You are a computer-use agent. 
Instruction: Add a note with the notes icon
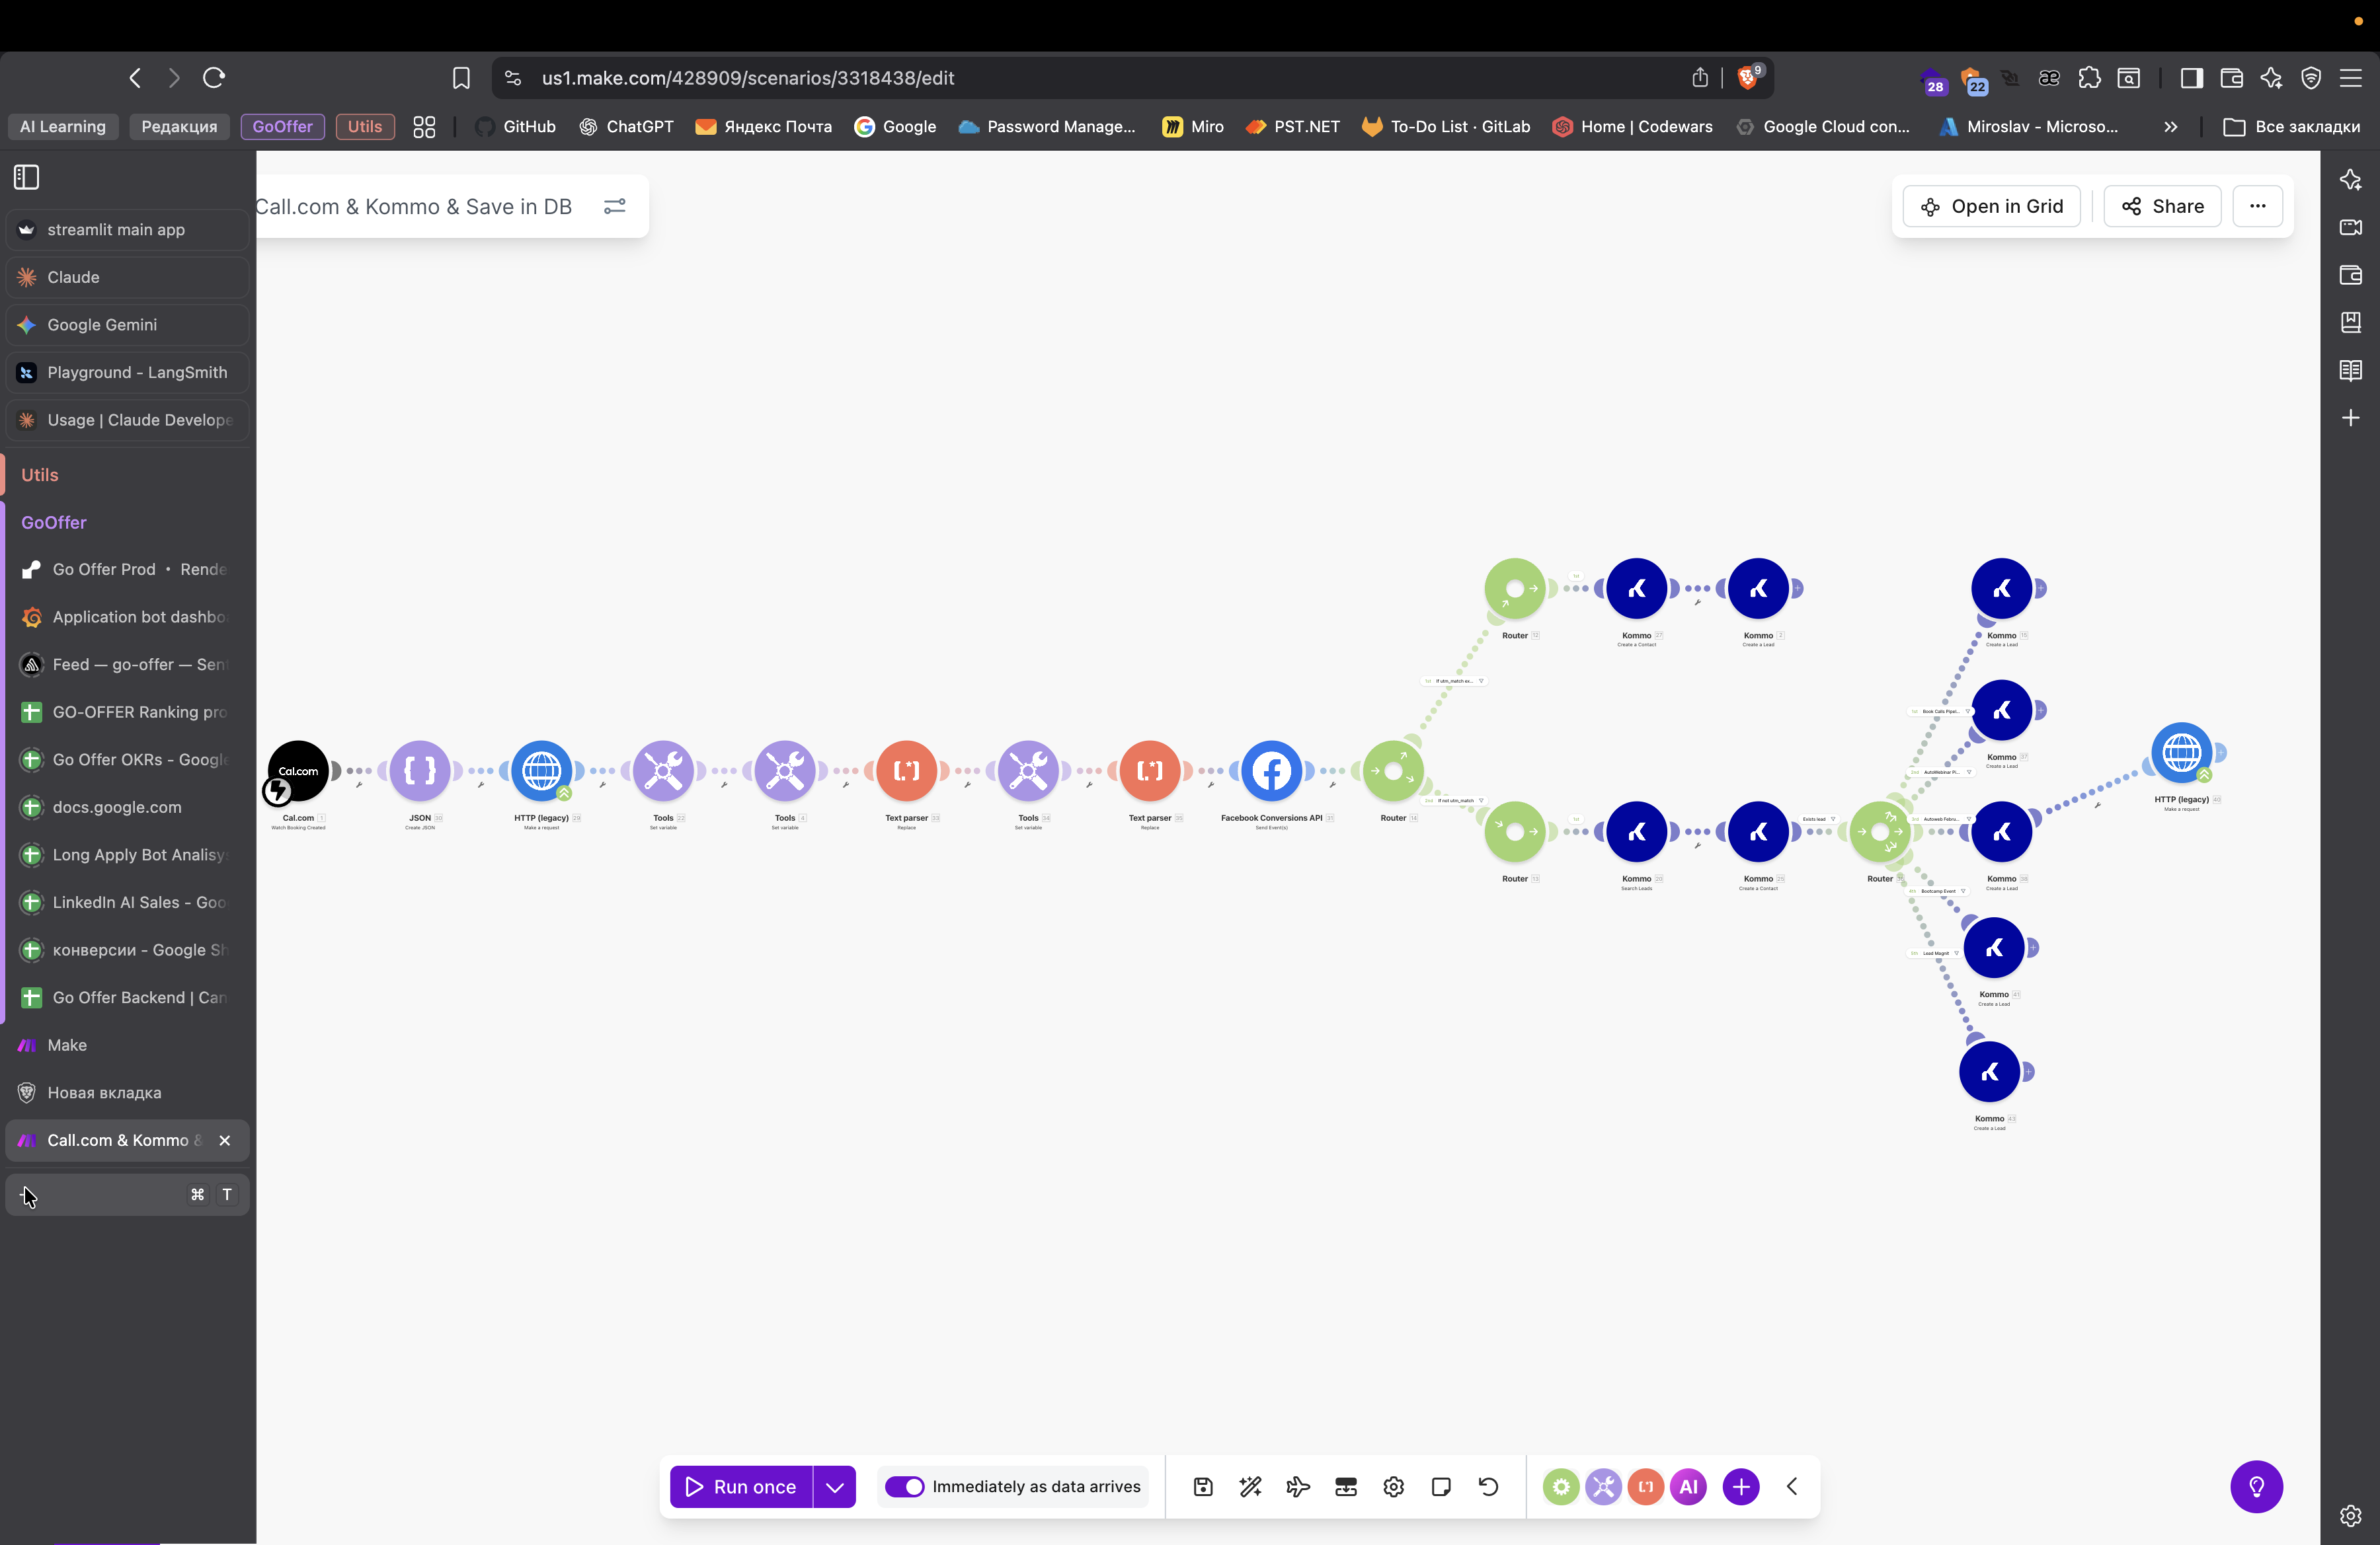[x=1441, y=1486]
